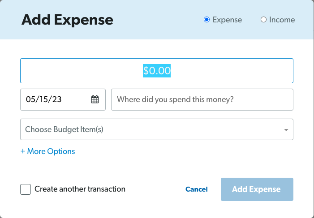Expand More Options section

coord(47,151)
